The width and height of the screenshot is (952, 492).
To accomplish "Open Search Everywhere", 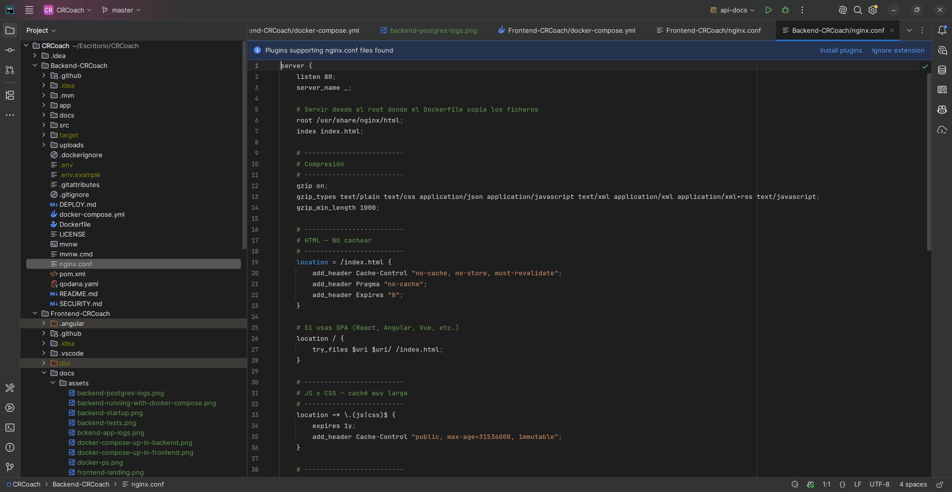I will (x=858, y=10).
